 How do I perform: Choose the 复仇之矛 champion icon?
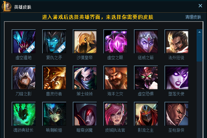[x=54, y=41]
